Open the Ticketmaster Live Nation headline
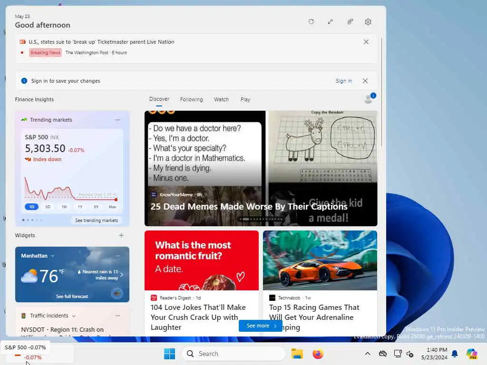The width and height of the screenshot is (487, 365). 101,42
